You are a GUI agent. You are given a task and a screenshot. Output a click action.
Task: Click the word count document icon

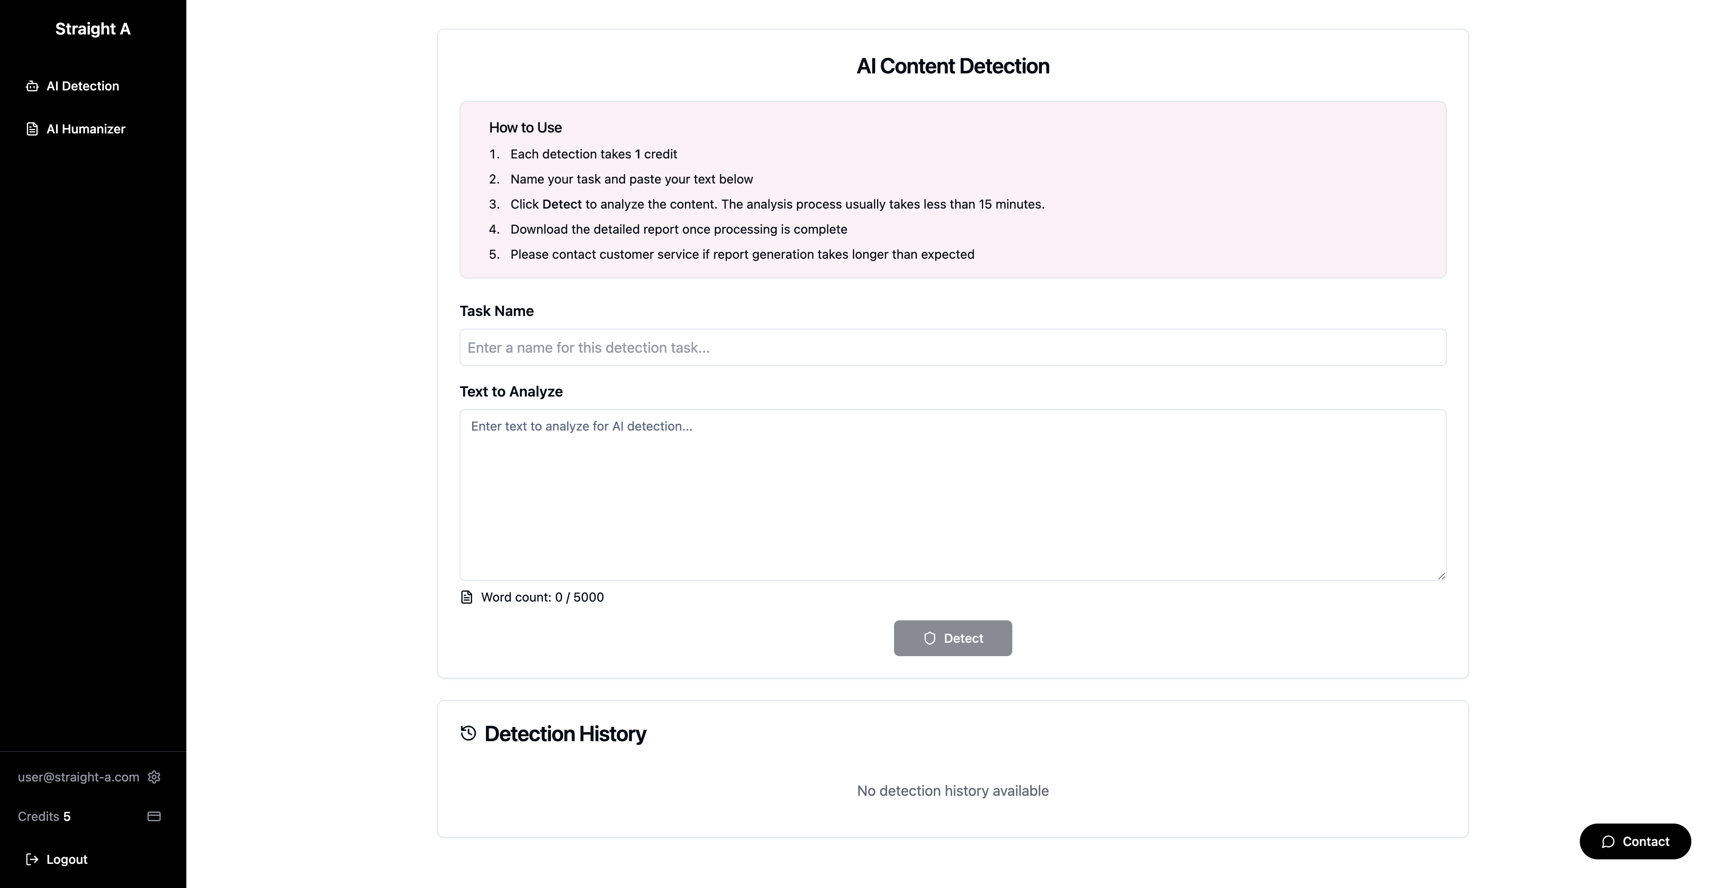point(467,597)
